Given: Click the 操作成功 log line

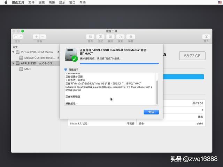Looking at the screenshot, I should pyautogui.click(x=71, y=104).
